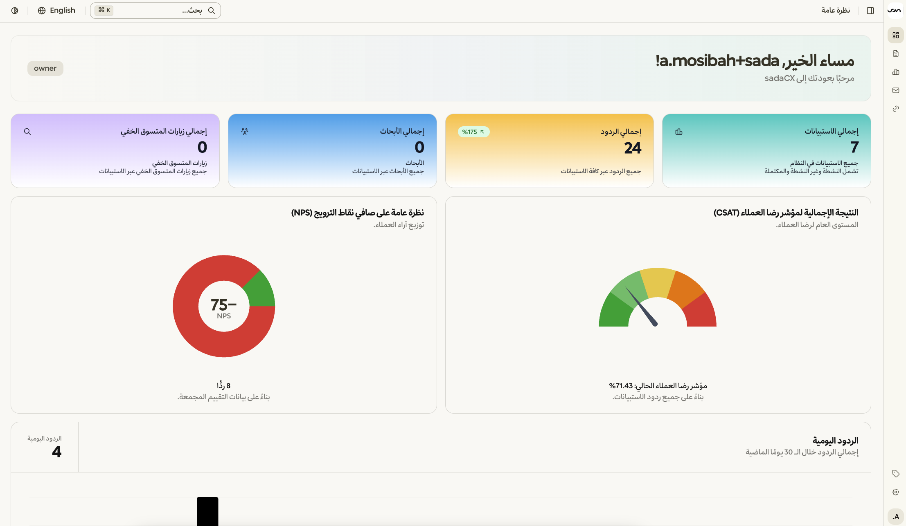
Task: Click the NPS donut chart showing 75-
Action: click(223, 306)
